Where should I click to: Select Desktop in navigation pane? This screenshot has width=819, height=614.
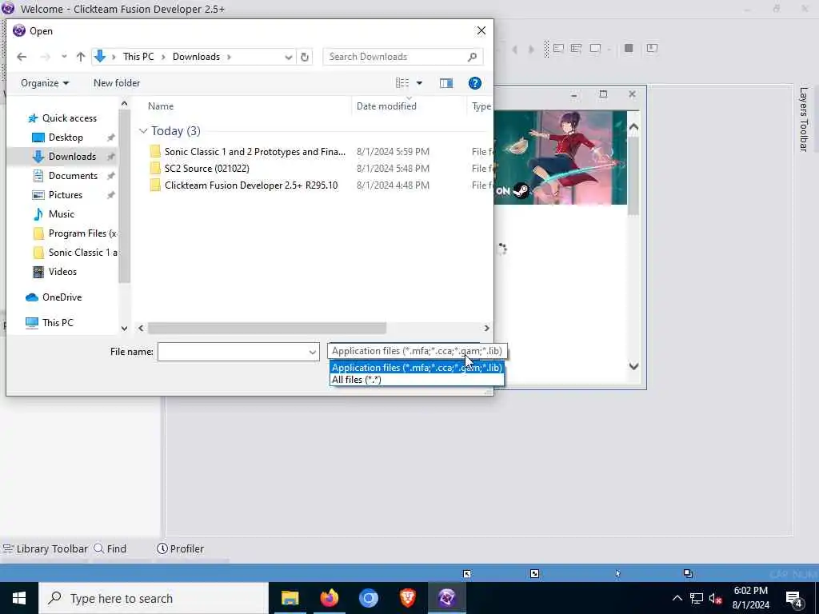66,138
